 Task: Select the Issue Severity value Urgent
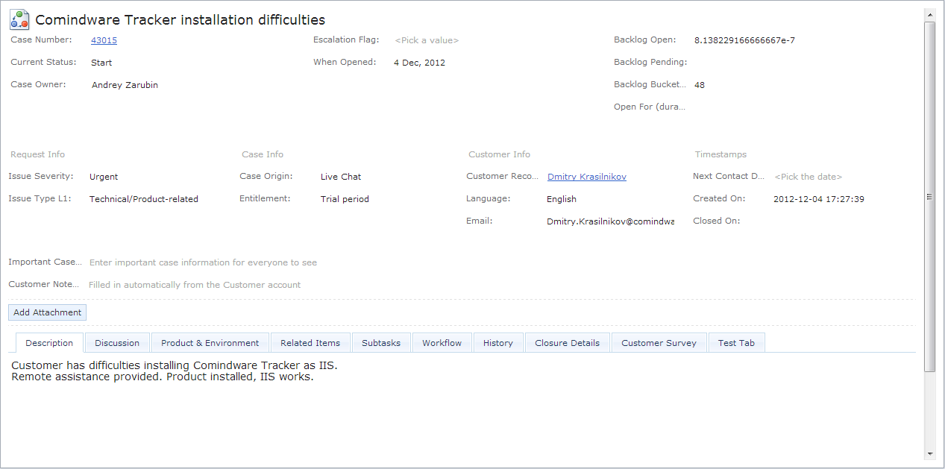pyautogui.click(x=104, y=177)
